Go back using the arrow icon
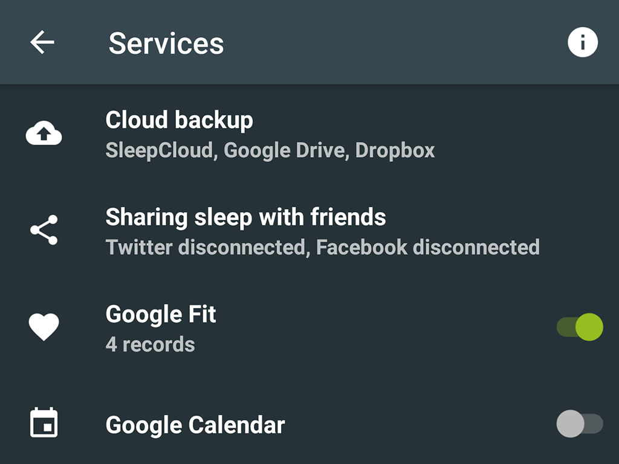The width and height of the screenshot is (619, 464). tap(42, 42)
